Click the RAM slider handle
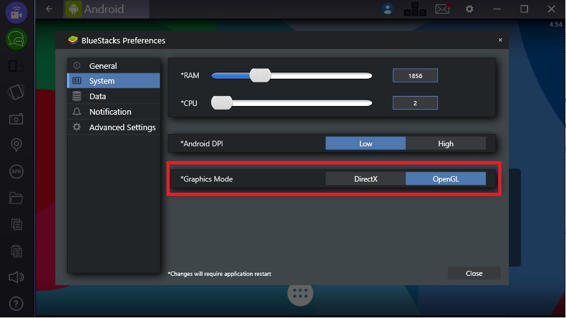 click(x=260, y=76)
